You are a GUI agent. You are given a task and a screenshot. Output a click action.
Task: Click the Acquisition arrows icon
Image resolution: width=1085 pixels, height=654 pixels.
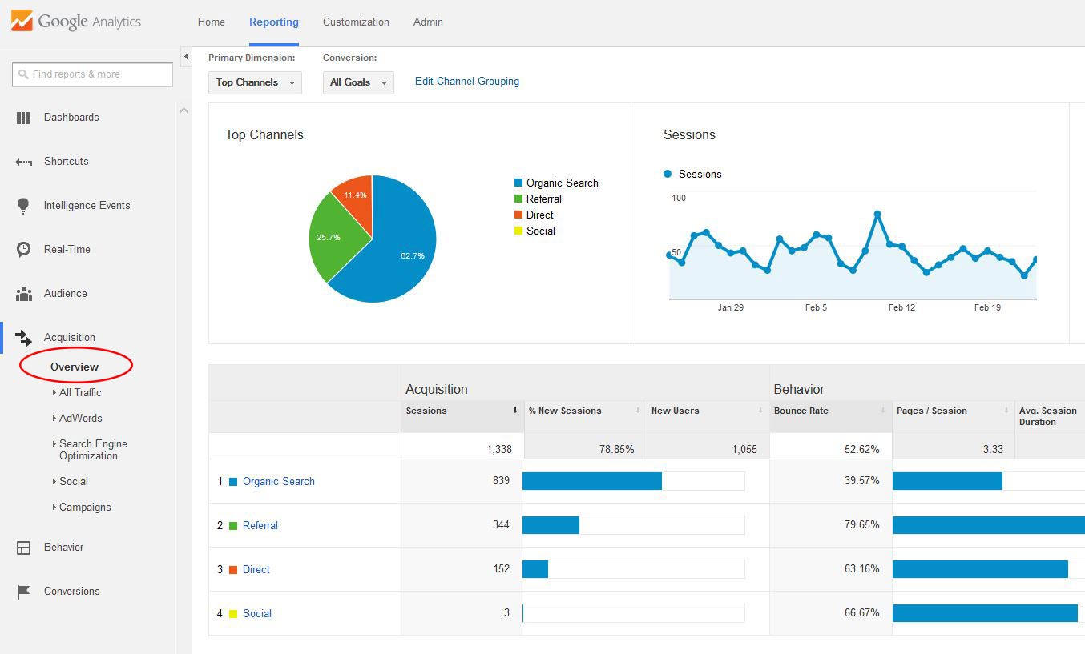[x=23, y=338]
